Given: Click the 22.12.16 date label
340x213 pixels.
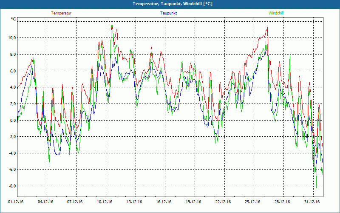Looking at the screenshot, I should click(223, 202).
